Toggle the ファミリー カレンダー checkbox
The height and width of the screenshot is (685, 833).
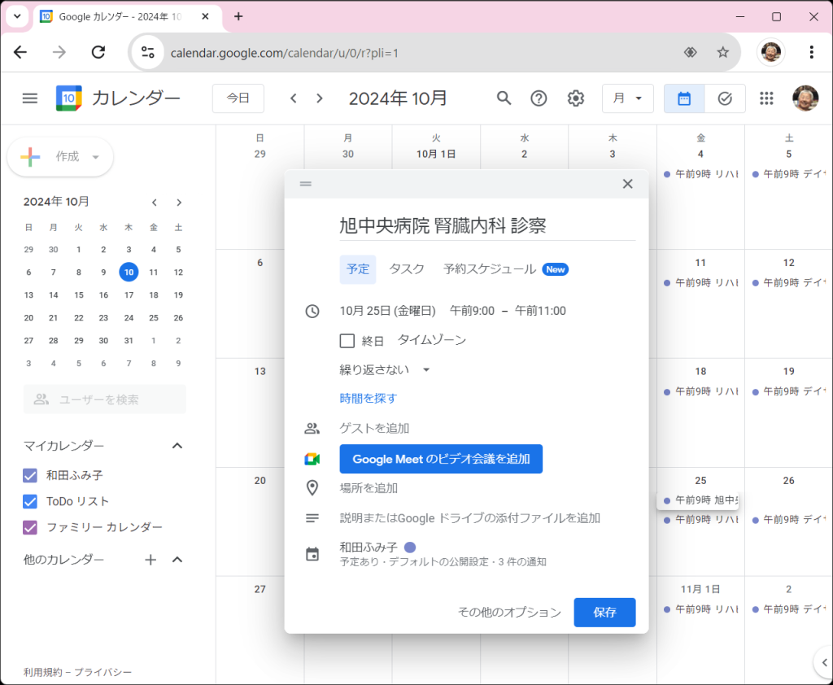click(x=30, y=527)
